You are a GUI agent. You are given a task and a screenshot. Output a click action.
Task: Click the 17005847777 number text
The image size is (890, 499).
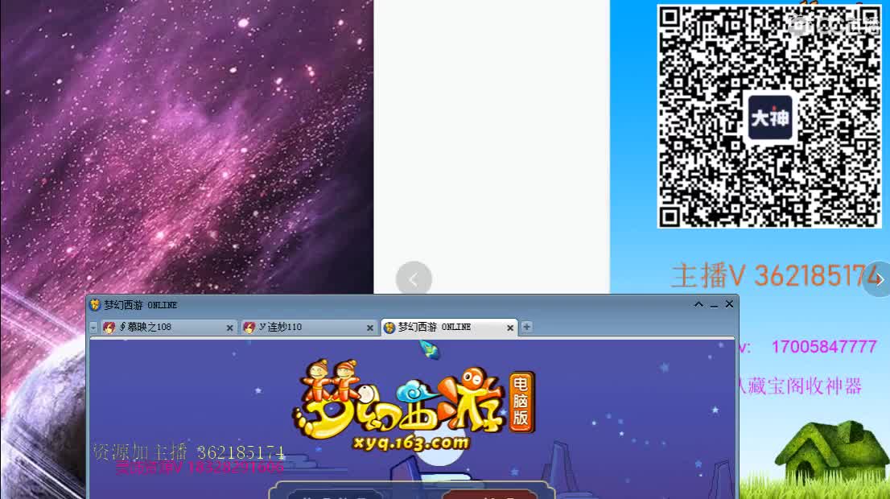(x=824, y=346)
